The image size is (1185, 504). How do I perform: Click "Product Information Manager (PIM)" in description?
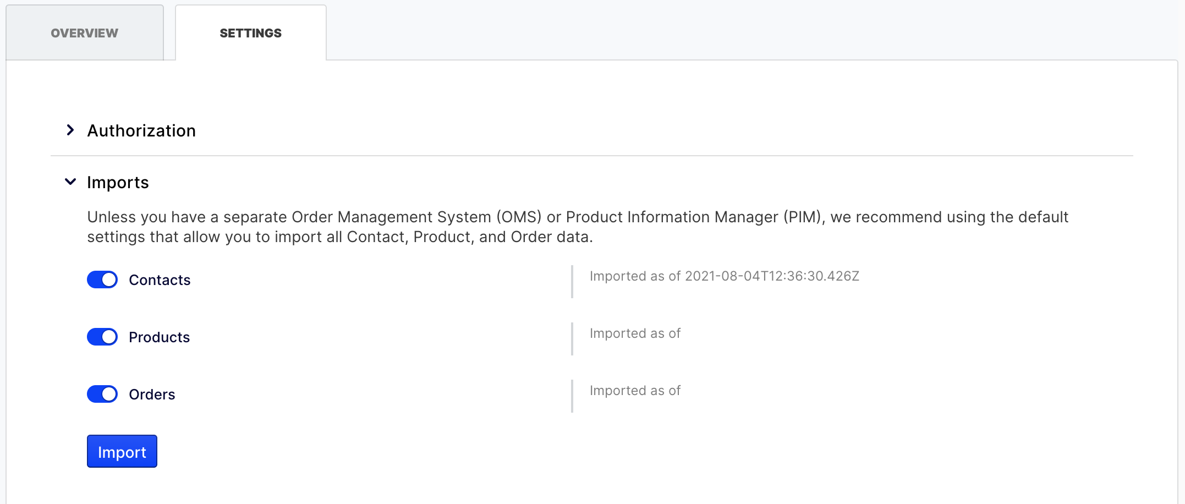click(695, 217)
